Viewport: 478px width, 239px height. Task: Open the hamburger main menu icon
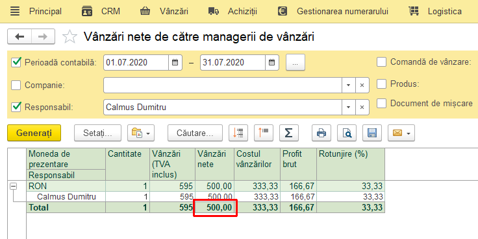(x=15, y=11)
